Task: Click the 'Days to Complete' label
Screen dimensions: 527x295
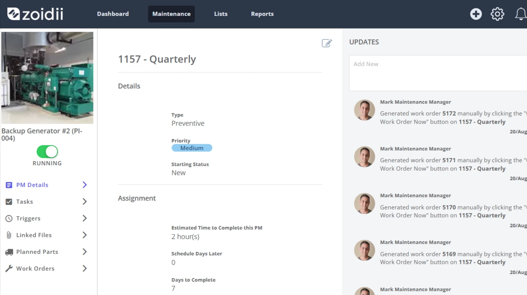Action: [194, 280]
